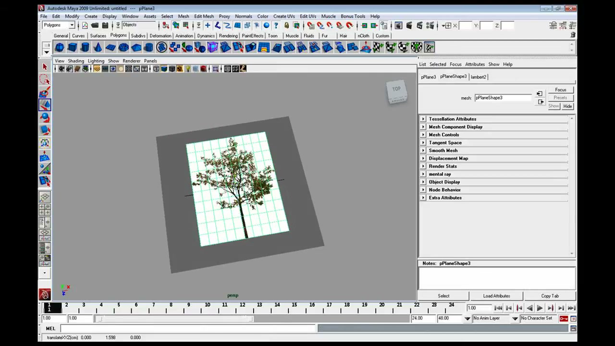Click the Focus button
615x346 pixels.
point(561,90)
